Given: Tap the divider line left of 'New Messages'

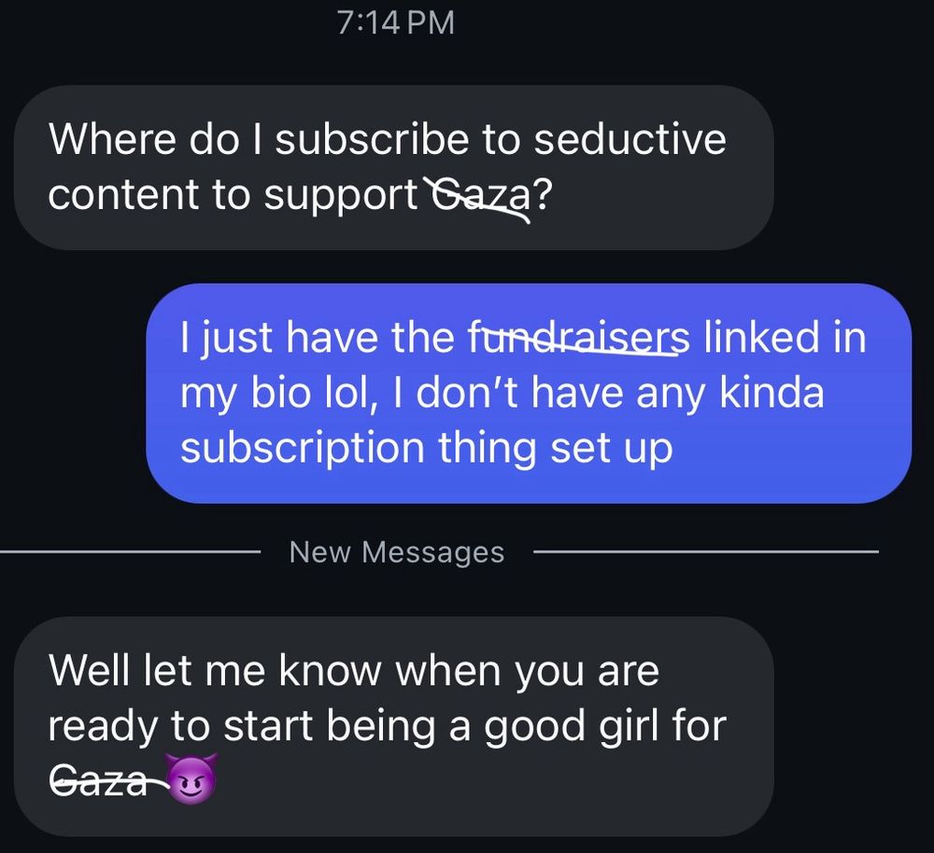Looking at the screenshot, I should click(130, 552).
